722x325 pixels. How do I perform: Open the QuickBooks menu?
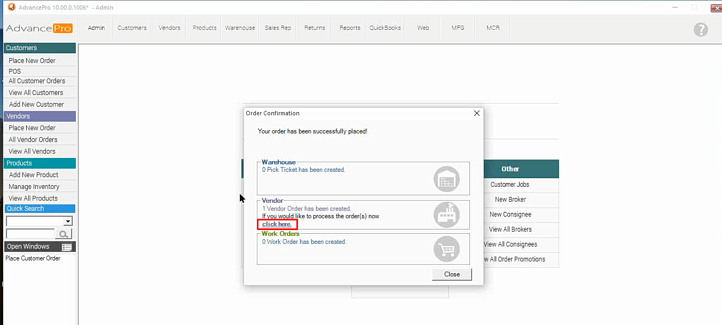pos(385,28)
